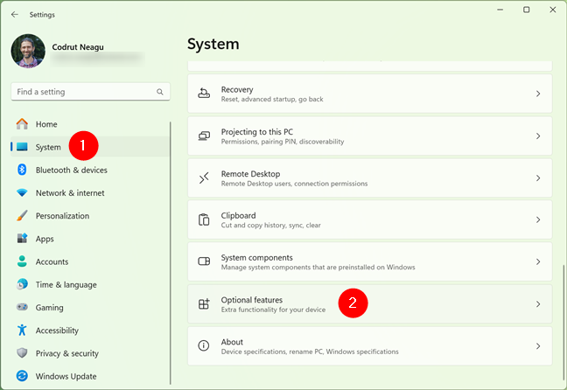The width and height of the screenshot is (567, 390).
Task: Expand Optional features chevron
Action: pos(538,304)
